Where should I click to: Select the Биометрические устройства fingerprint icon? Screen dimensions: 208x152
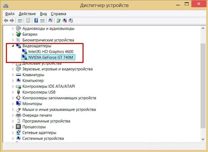click(18, 40)
